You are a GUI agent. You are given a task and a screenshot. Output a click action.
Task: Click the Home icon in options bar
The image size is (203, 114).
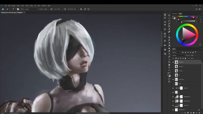coord(3,9)
